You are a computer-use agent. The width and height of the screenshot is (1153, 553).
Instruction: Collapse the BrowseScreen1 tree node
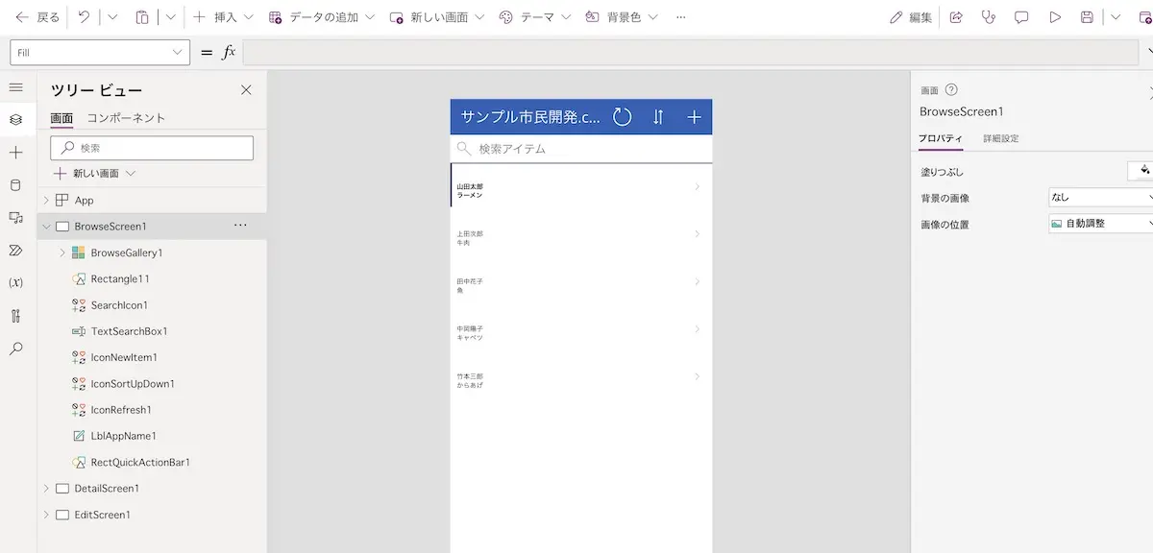[x=46, y=227]
